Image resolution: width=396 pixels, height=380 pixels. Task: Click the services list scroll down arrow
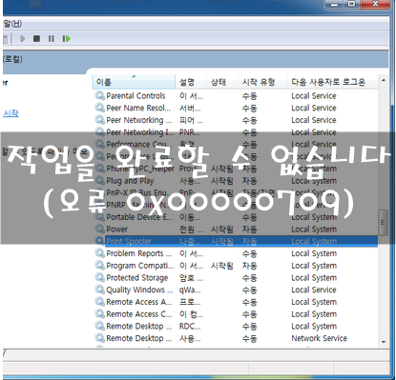(384, 342)
